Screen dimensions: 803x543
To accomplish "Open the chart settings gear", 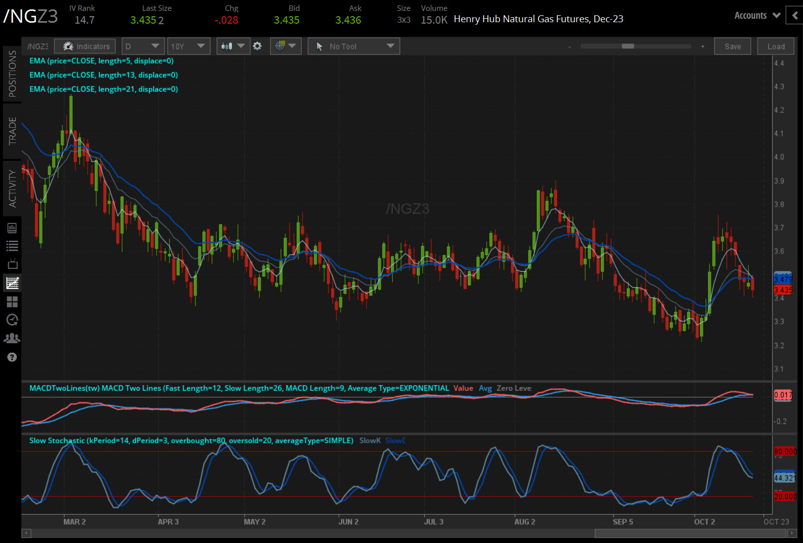I will pos(257,46).
